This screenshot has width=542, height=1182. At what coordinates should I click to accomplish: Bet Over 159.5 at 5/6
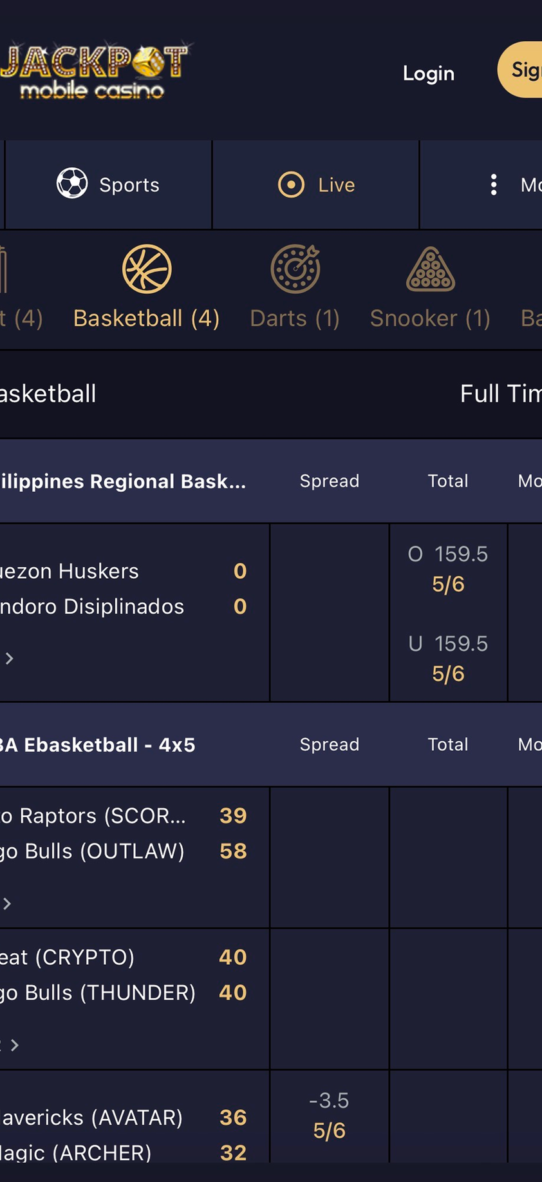(x=448, y=569)
